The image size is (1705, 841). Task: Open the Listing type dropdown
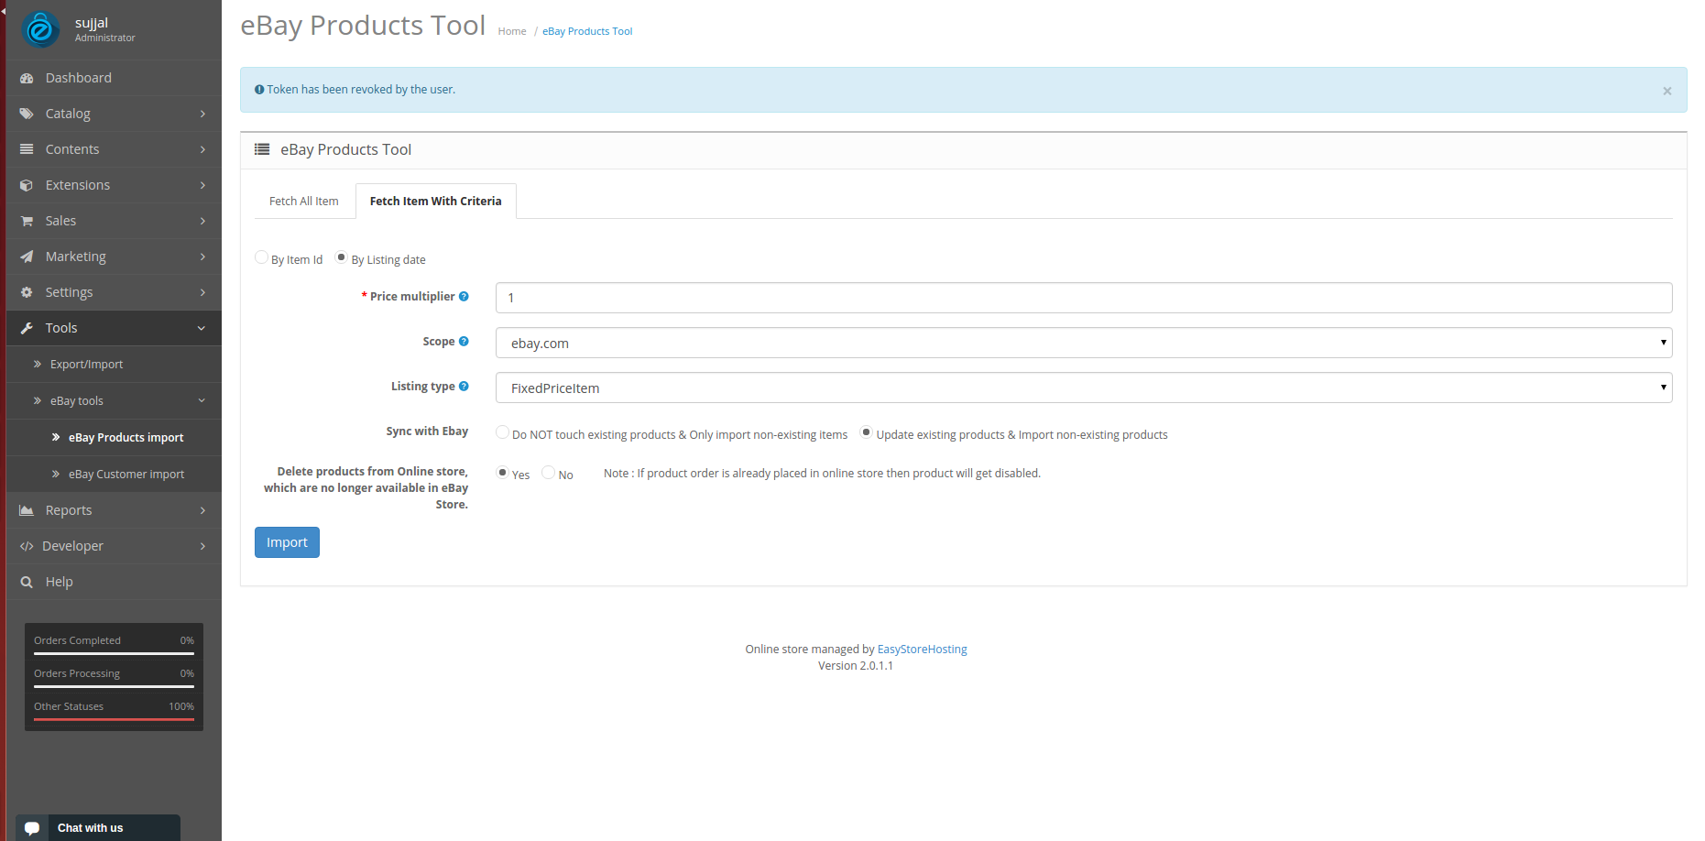point(1084,388)
